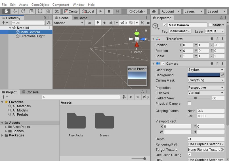Open scene component tools icon
Screen dimensions: 229x161
click(142, 23)
